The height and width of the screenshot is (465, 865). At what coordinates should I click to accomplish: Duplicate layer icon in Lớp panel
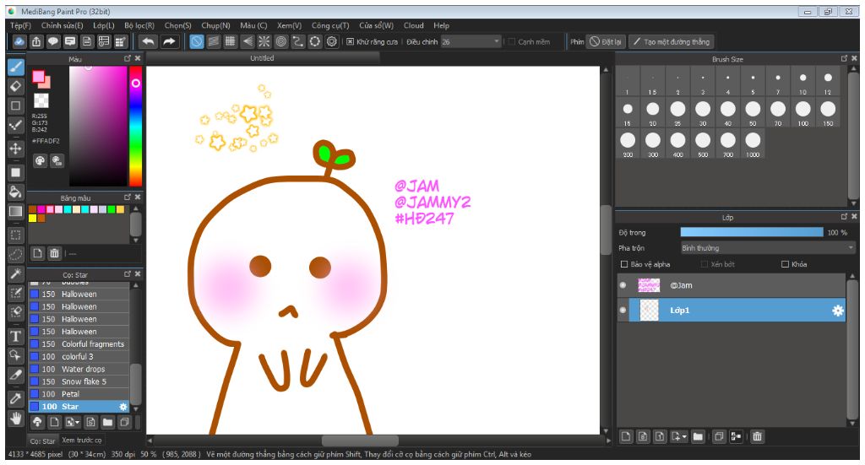point(719,436)
